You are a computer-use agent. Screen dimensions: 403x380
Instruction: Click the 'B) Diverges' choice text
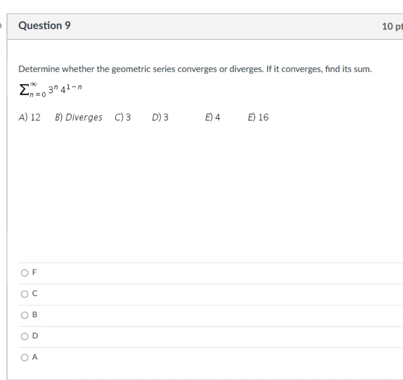[x=78, y=117]
